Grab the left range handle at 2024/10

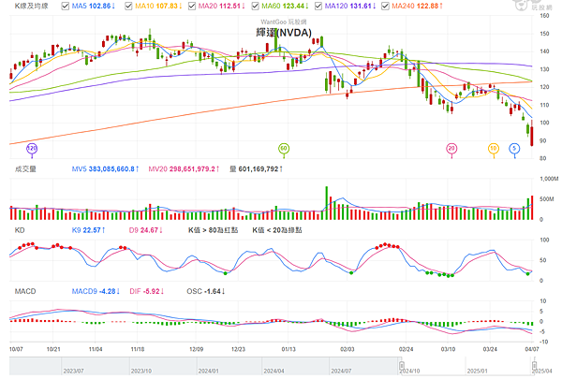point(402,366)
